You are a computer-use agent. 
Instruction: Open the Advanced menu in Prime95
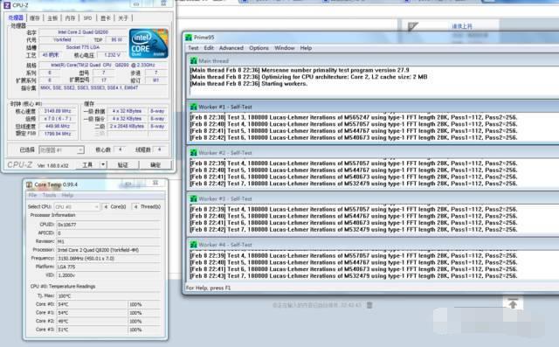(x=231, y=48)
